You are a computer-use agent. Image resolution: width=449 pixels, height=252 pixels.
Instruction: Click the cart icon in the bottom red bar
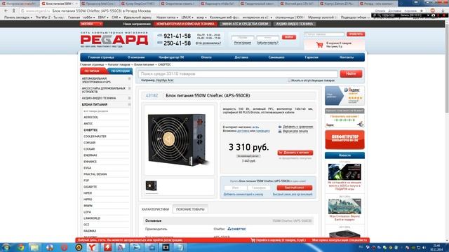[253, 240]
